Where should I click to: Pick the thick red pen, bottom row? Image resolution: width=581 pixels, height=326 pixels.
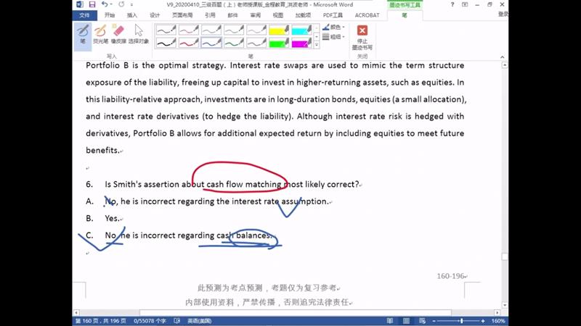coord(189,43)
